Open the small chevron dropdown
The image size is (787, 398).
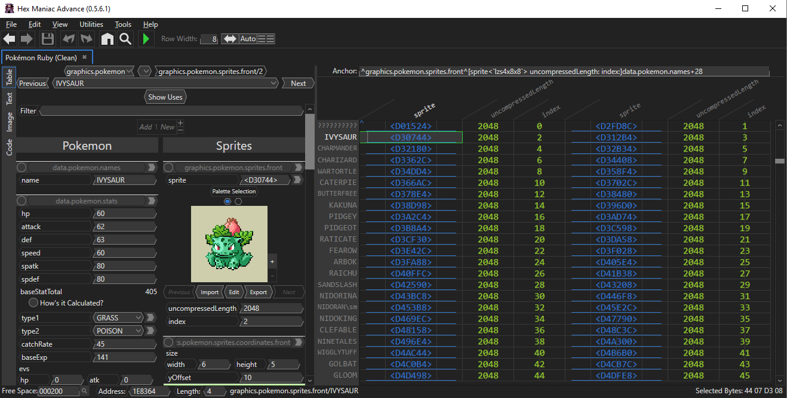[x=145, y=71]
